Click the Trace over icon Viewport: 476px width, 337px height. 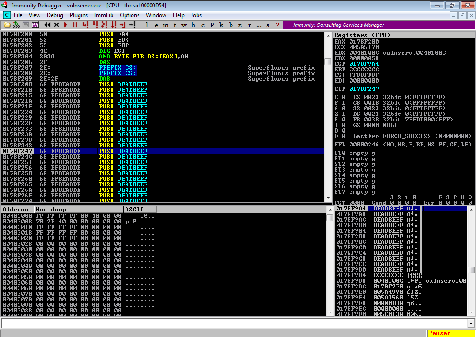[113, 25]
